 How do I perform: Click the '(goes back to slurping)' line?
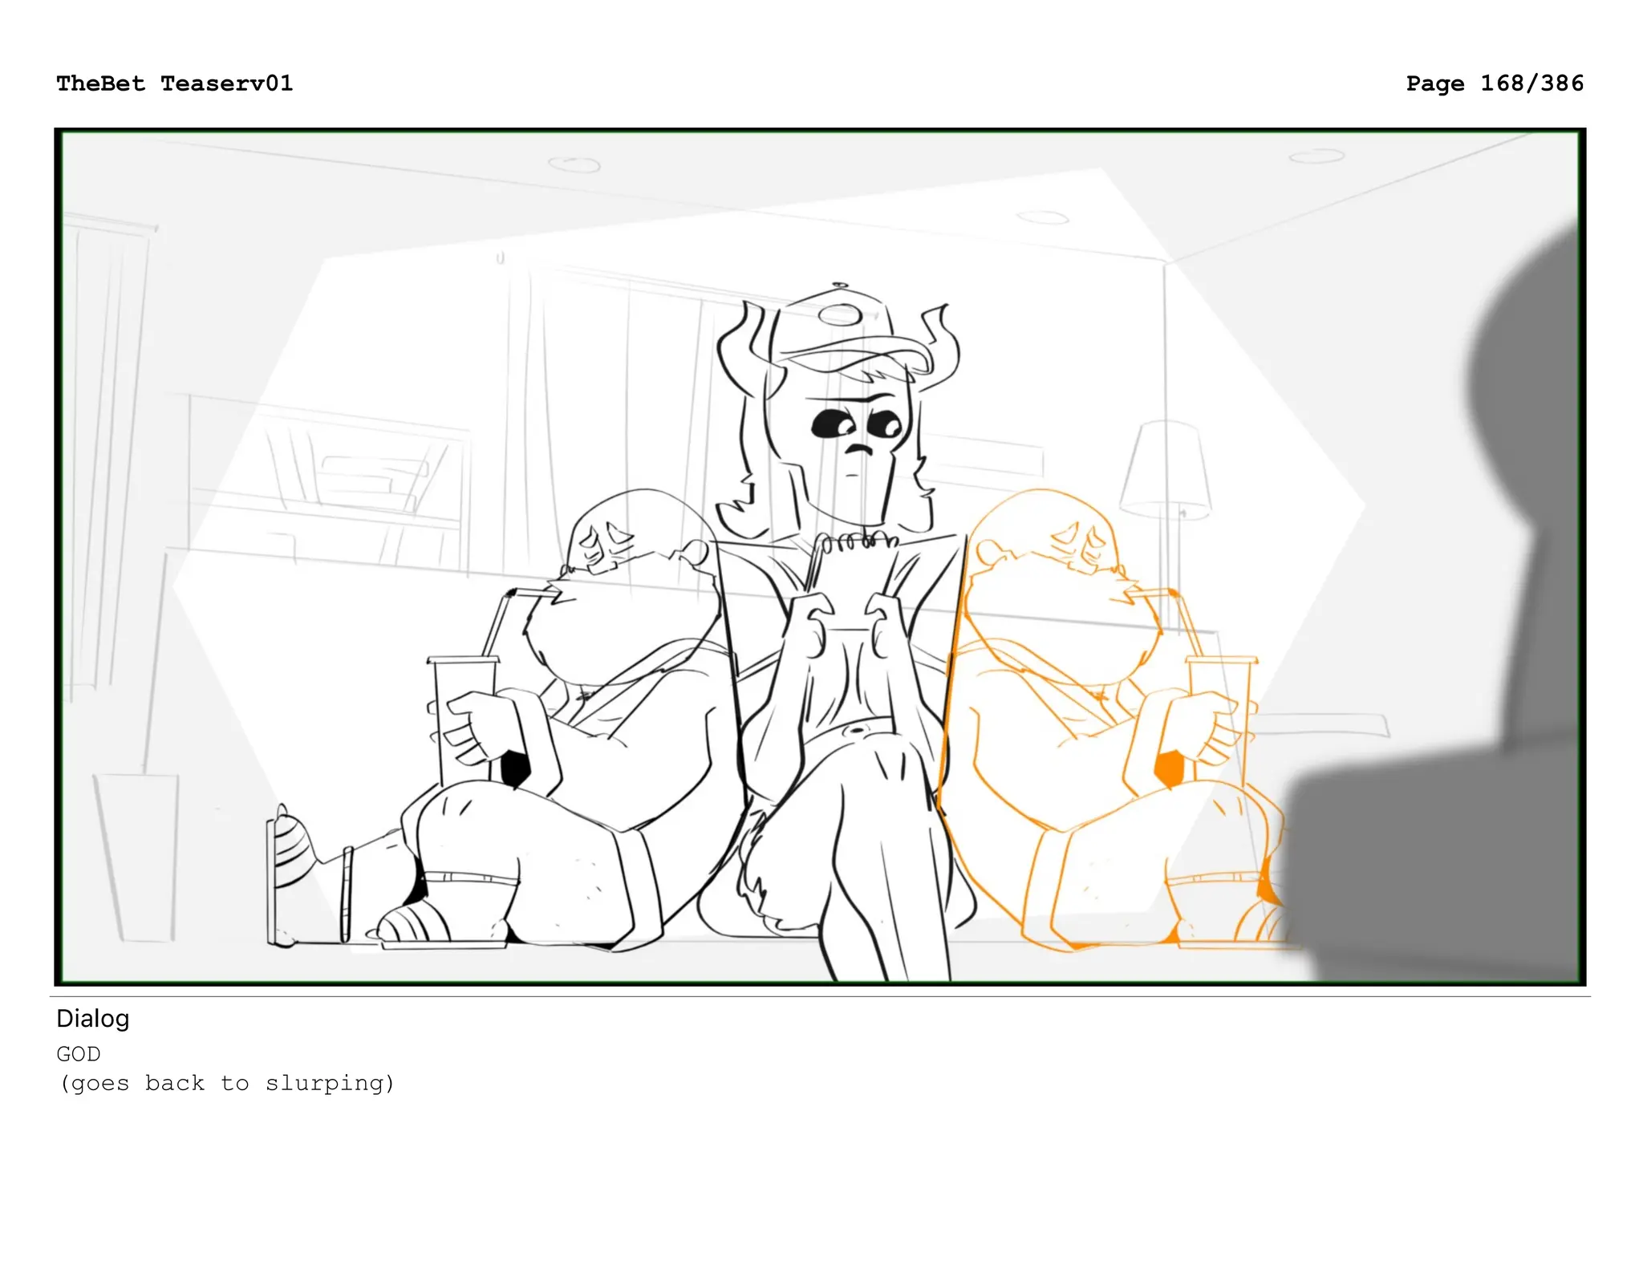tap(227, 1084)
